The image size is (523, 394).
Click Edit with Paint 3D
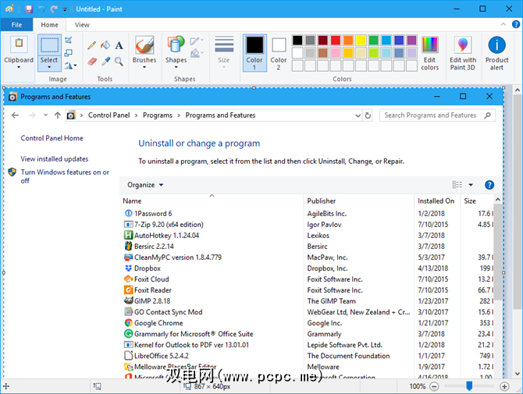463,53
